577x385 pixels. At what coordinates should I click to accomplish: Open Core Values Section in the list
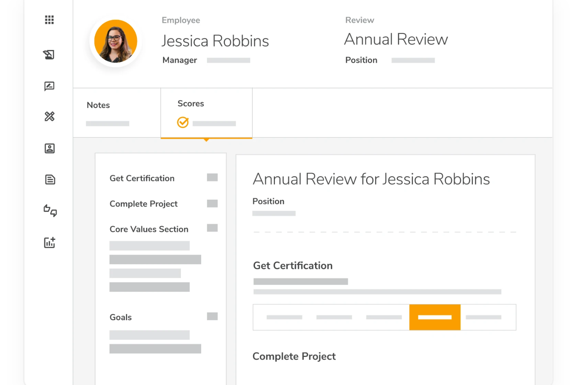149,229
